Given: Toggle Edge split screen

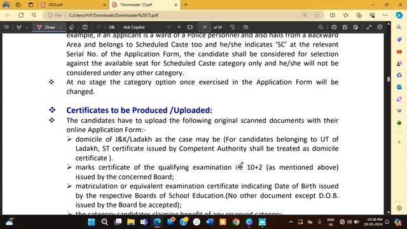Looking at the screenshot, I should pyautogui.click(x=333, y=15).
